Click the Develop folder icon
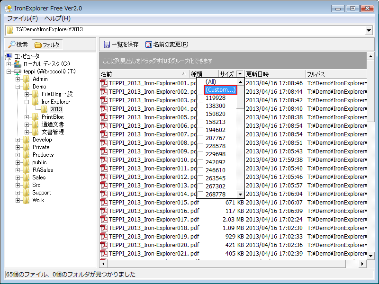This screenshot has width=379, height=284. [27, 140]
